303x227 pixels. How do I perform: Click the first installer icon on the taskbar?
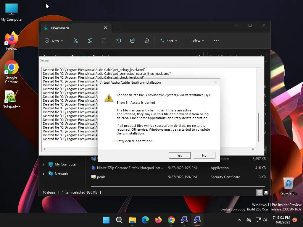(x=184, y=220)
